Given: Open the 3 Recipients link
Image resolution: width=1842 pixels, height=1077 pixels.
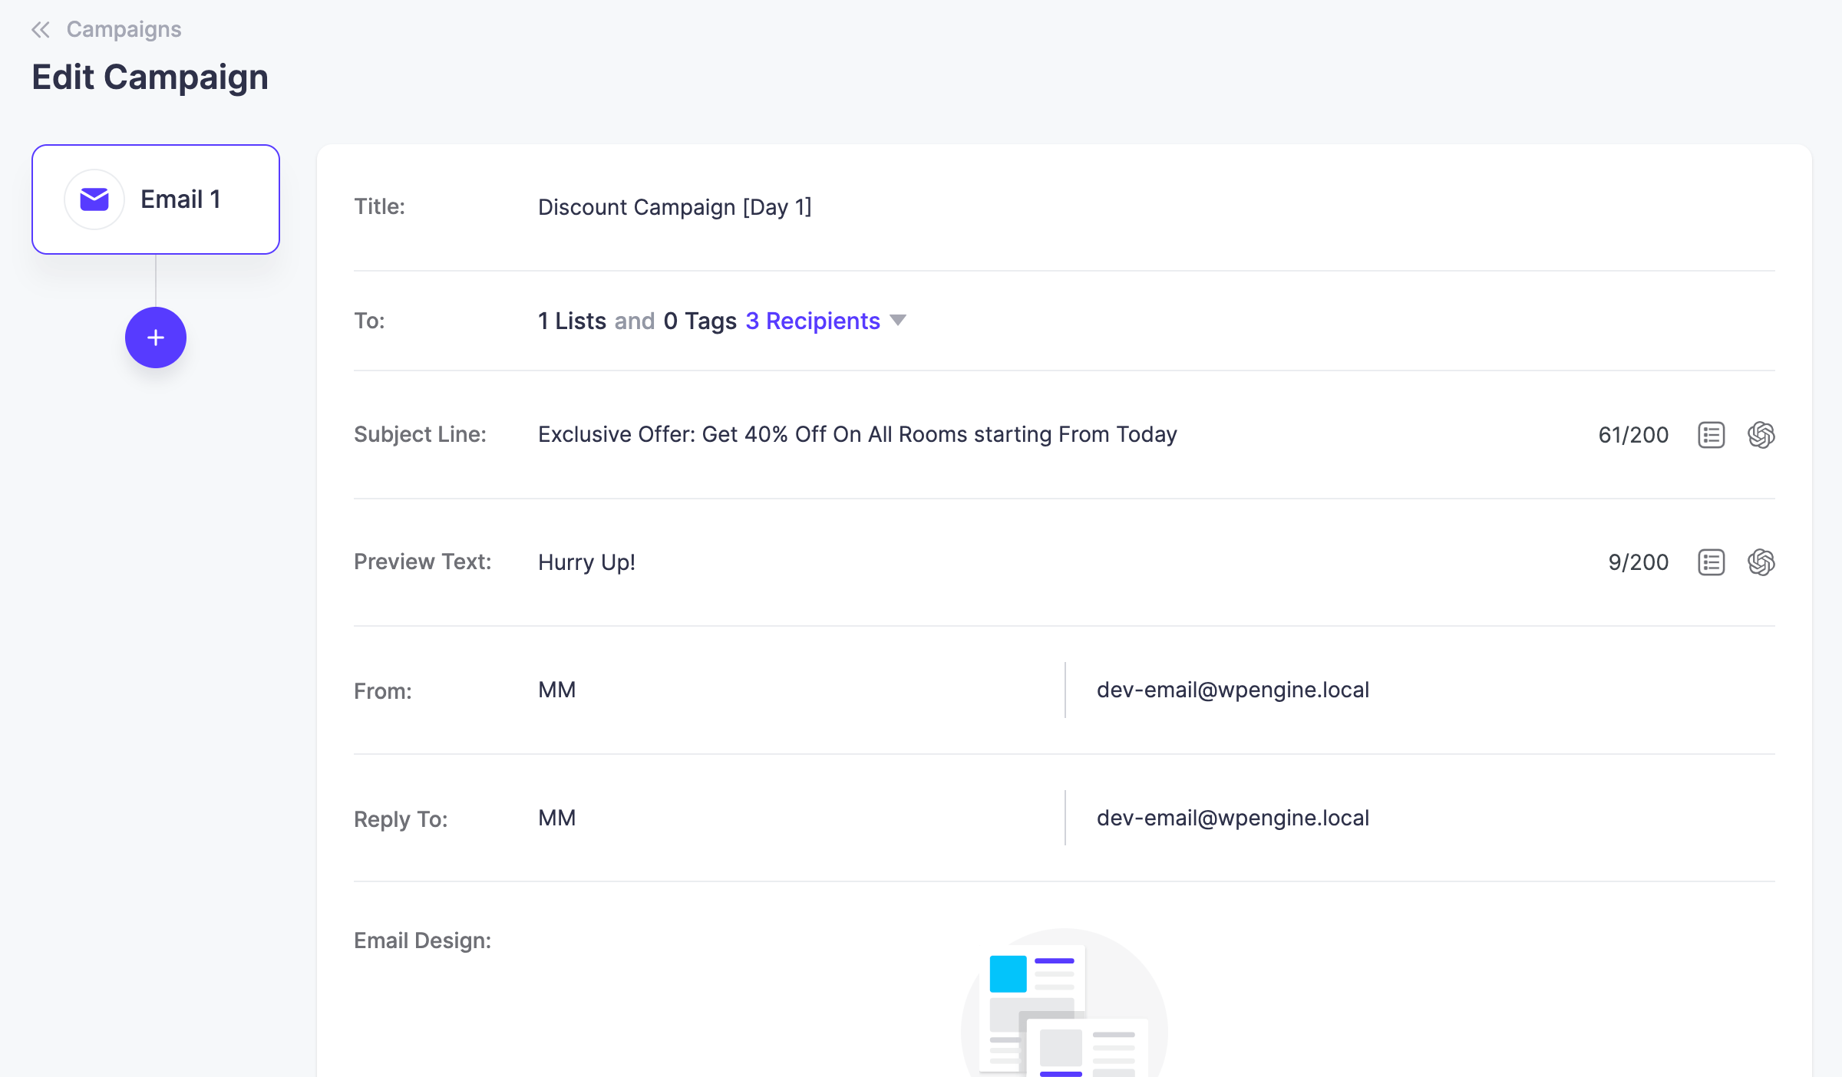Looking at the screenshot, I should coord(813,321).
